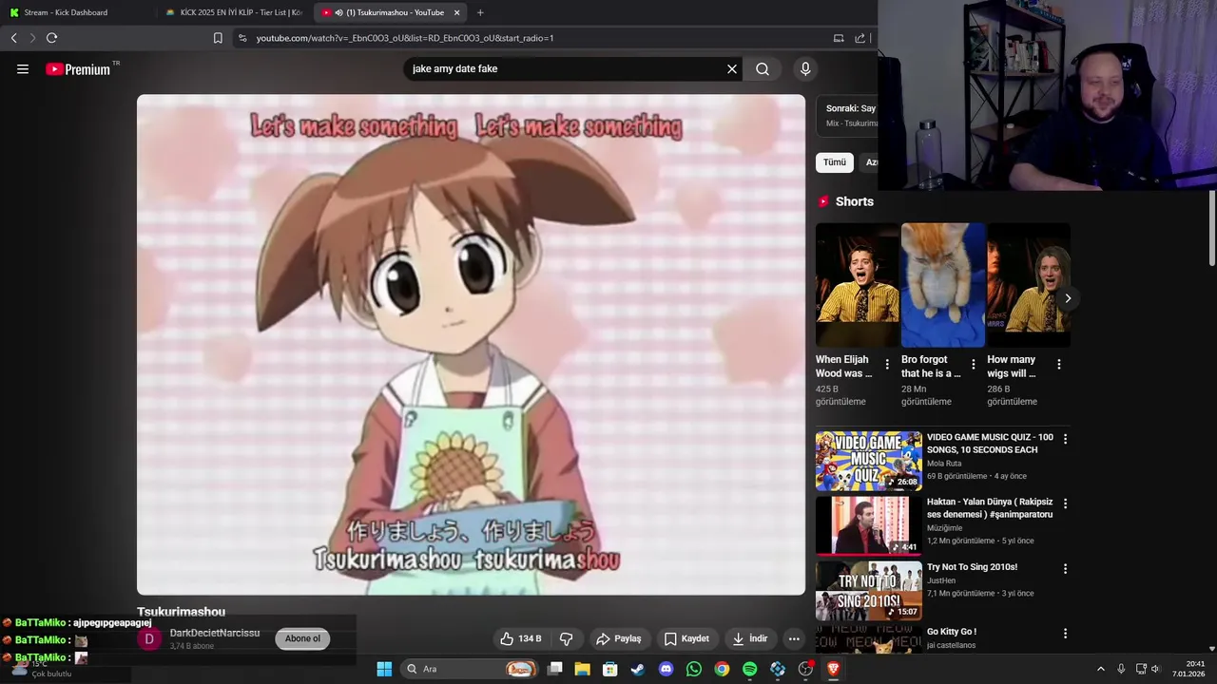Open DarkDecietNarcissu channel name link
Viewport: 1217px width, 684px height.
coord(215,633)
